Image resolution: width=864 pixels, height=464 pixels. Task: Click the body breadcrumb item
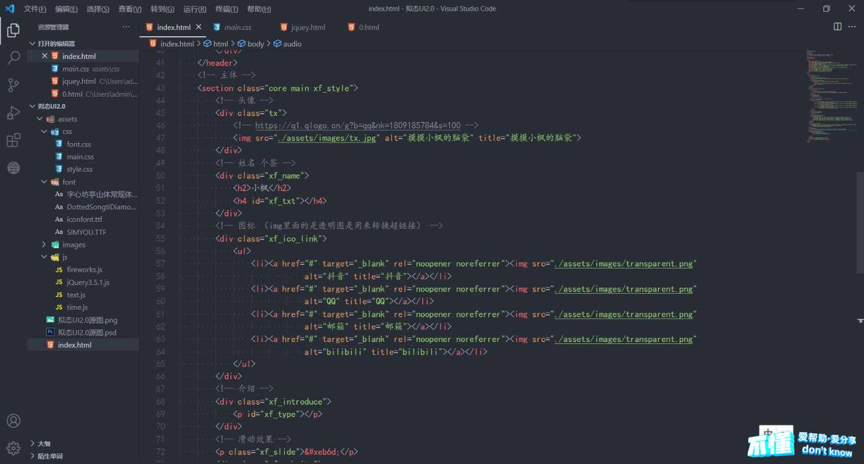[x=255, y=44]
